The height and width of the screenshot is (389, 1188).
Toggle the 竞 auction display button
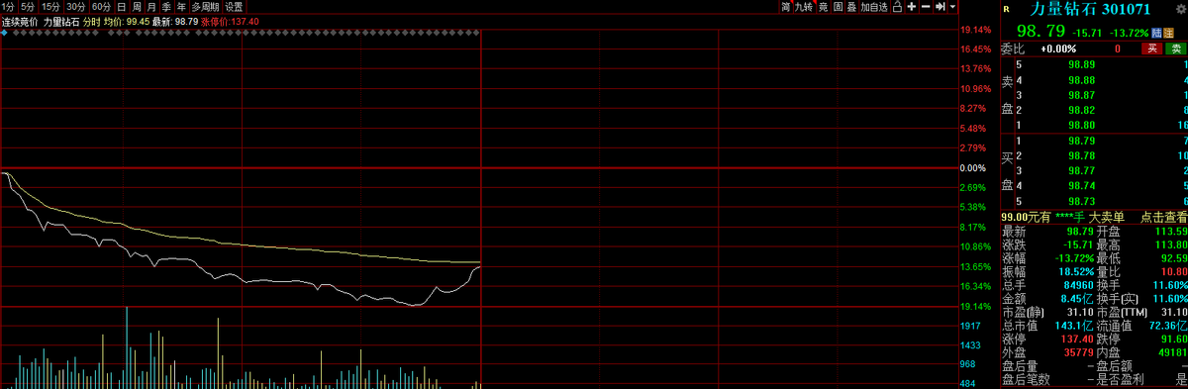(x=824, y=6)
